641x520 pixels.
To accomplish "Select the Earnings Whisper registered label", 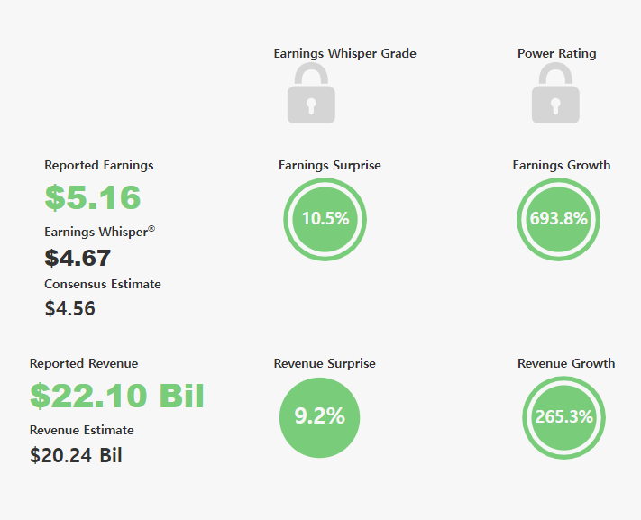I will 100,232.
